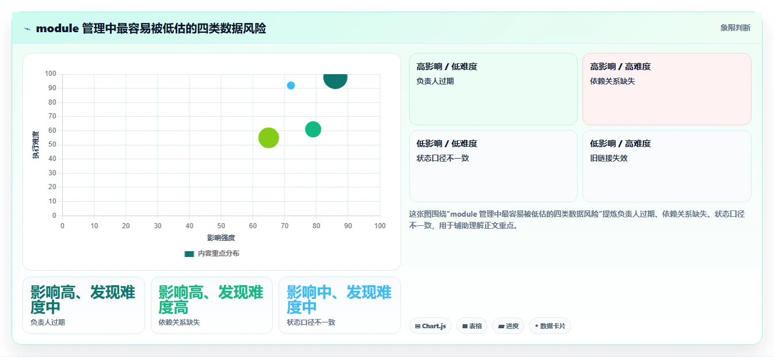
Task: Click the text 依赖关系缺失 in pink card
Action: coord(612,81)
